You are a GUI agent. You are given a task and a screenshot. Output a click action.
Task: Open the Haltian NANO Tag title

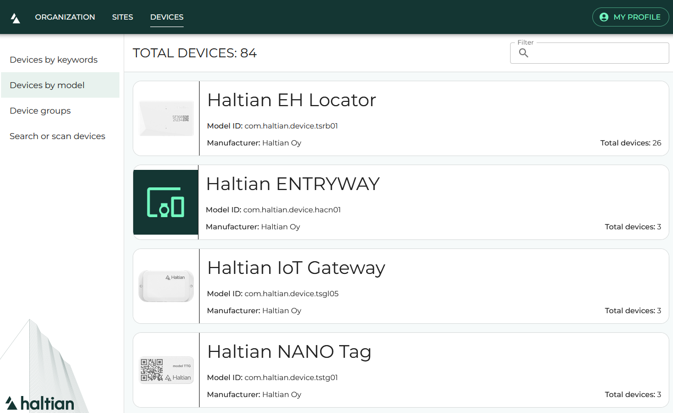(289, 351)
